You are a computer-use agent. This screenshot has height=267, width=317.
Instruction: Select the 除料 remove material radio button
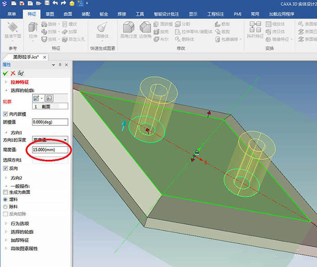(5, 207)
